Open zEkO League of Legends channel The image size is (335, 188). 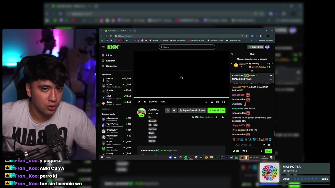pos(116,97)
